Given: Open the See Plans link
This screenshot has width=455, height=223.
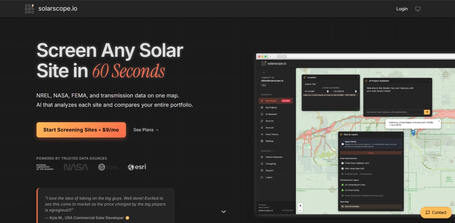Looking at the screenshot, I should (146, 130).
